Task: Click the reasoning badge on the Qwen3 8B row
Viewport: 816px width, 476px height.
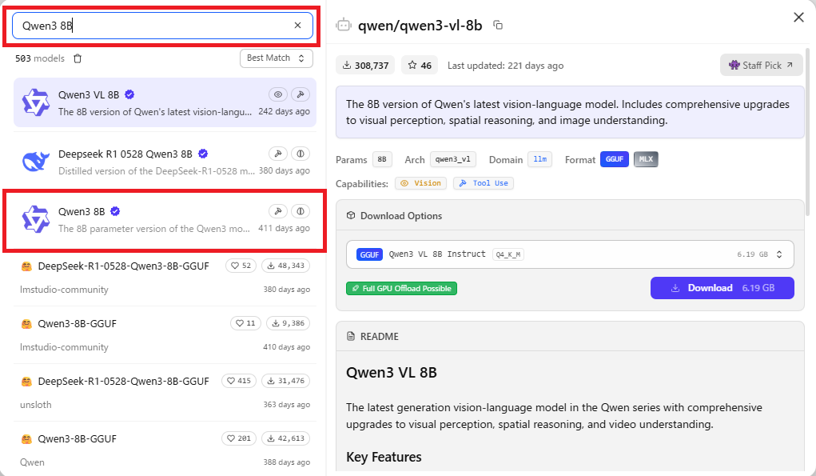Action: pyautogui.click(x=301, y=211)
